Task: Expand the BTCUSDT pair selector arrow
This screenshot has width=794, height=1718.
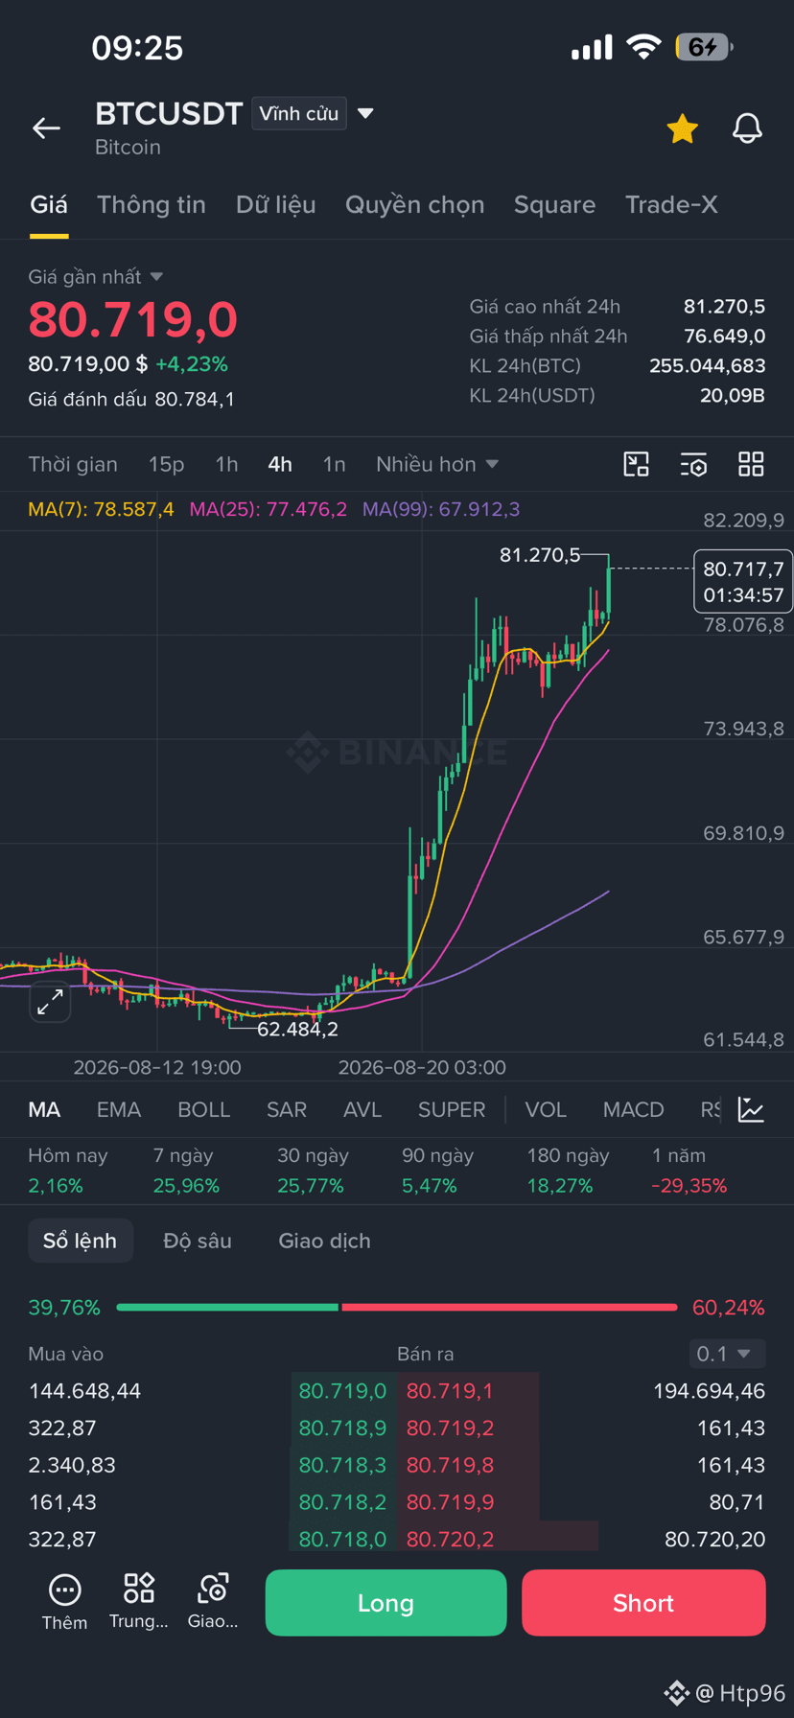Action: click(x=365, y=113)
